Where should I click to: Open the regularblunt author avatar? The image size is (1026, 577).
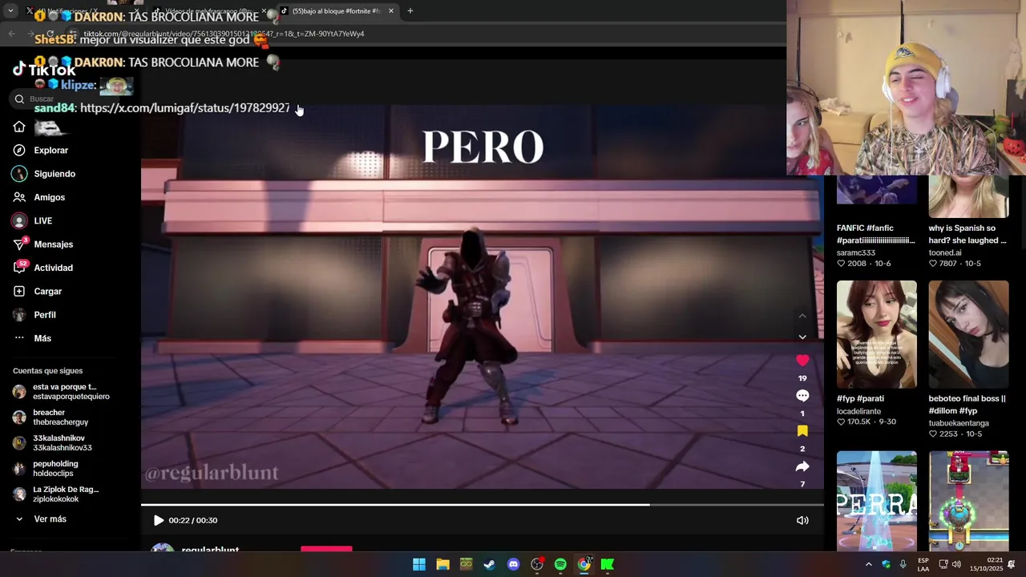pyautogui.click(x=163, y=548)
